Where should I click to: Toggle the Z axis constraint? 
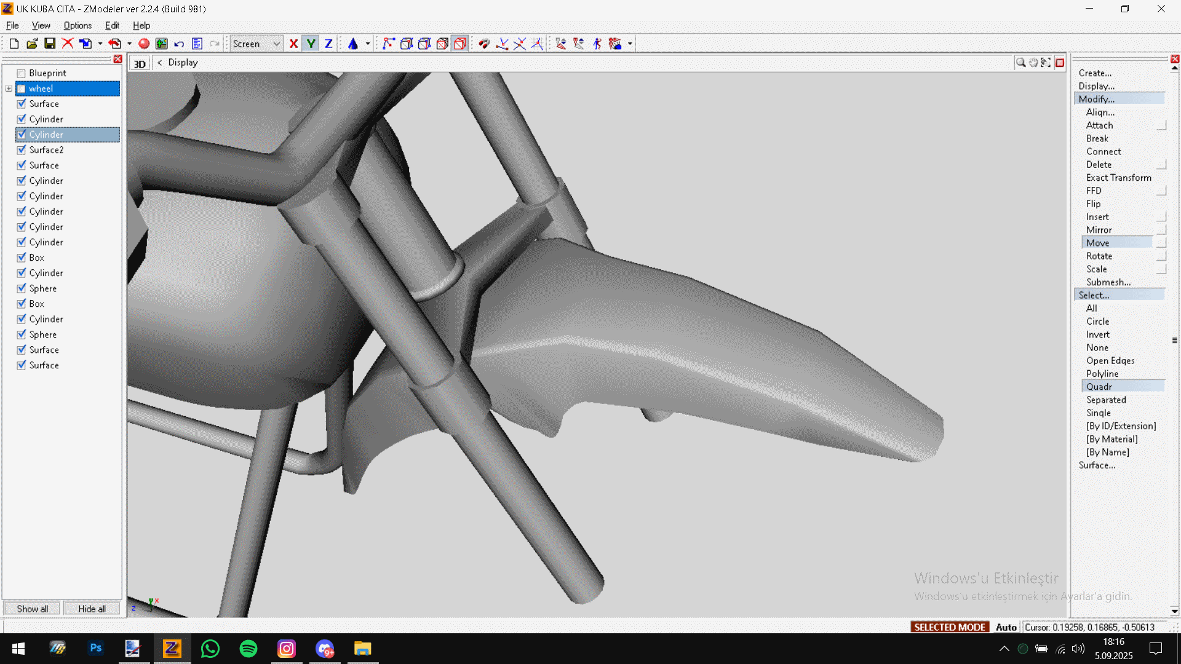pyautogui.click(x=328, y=44)
